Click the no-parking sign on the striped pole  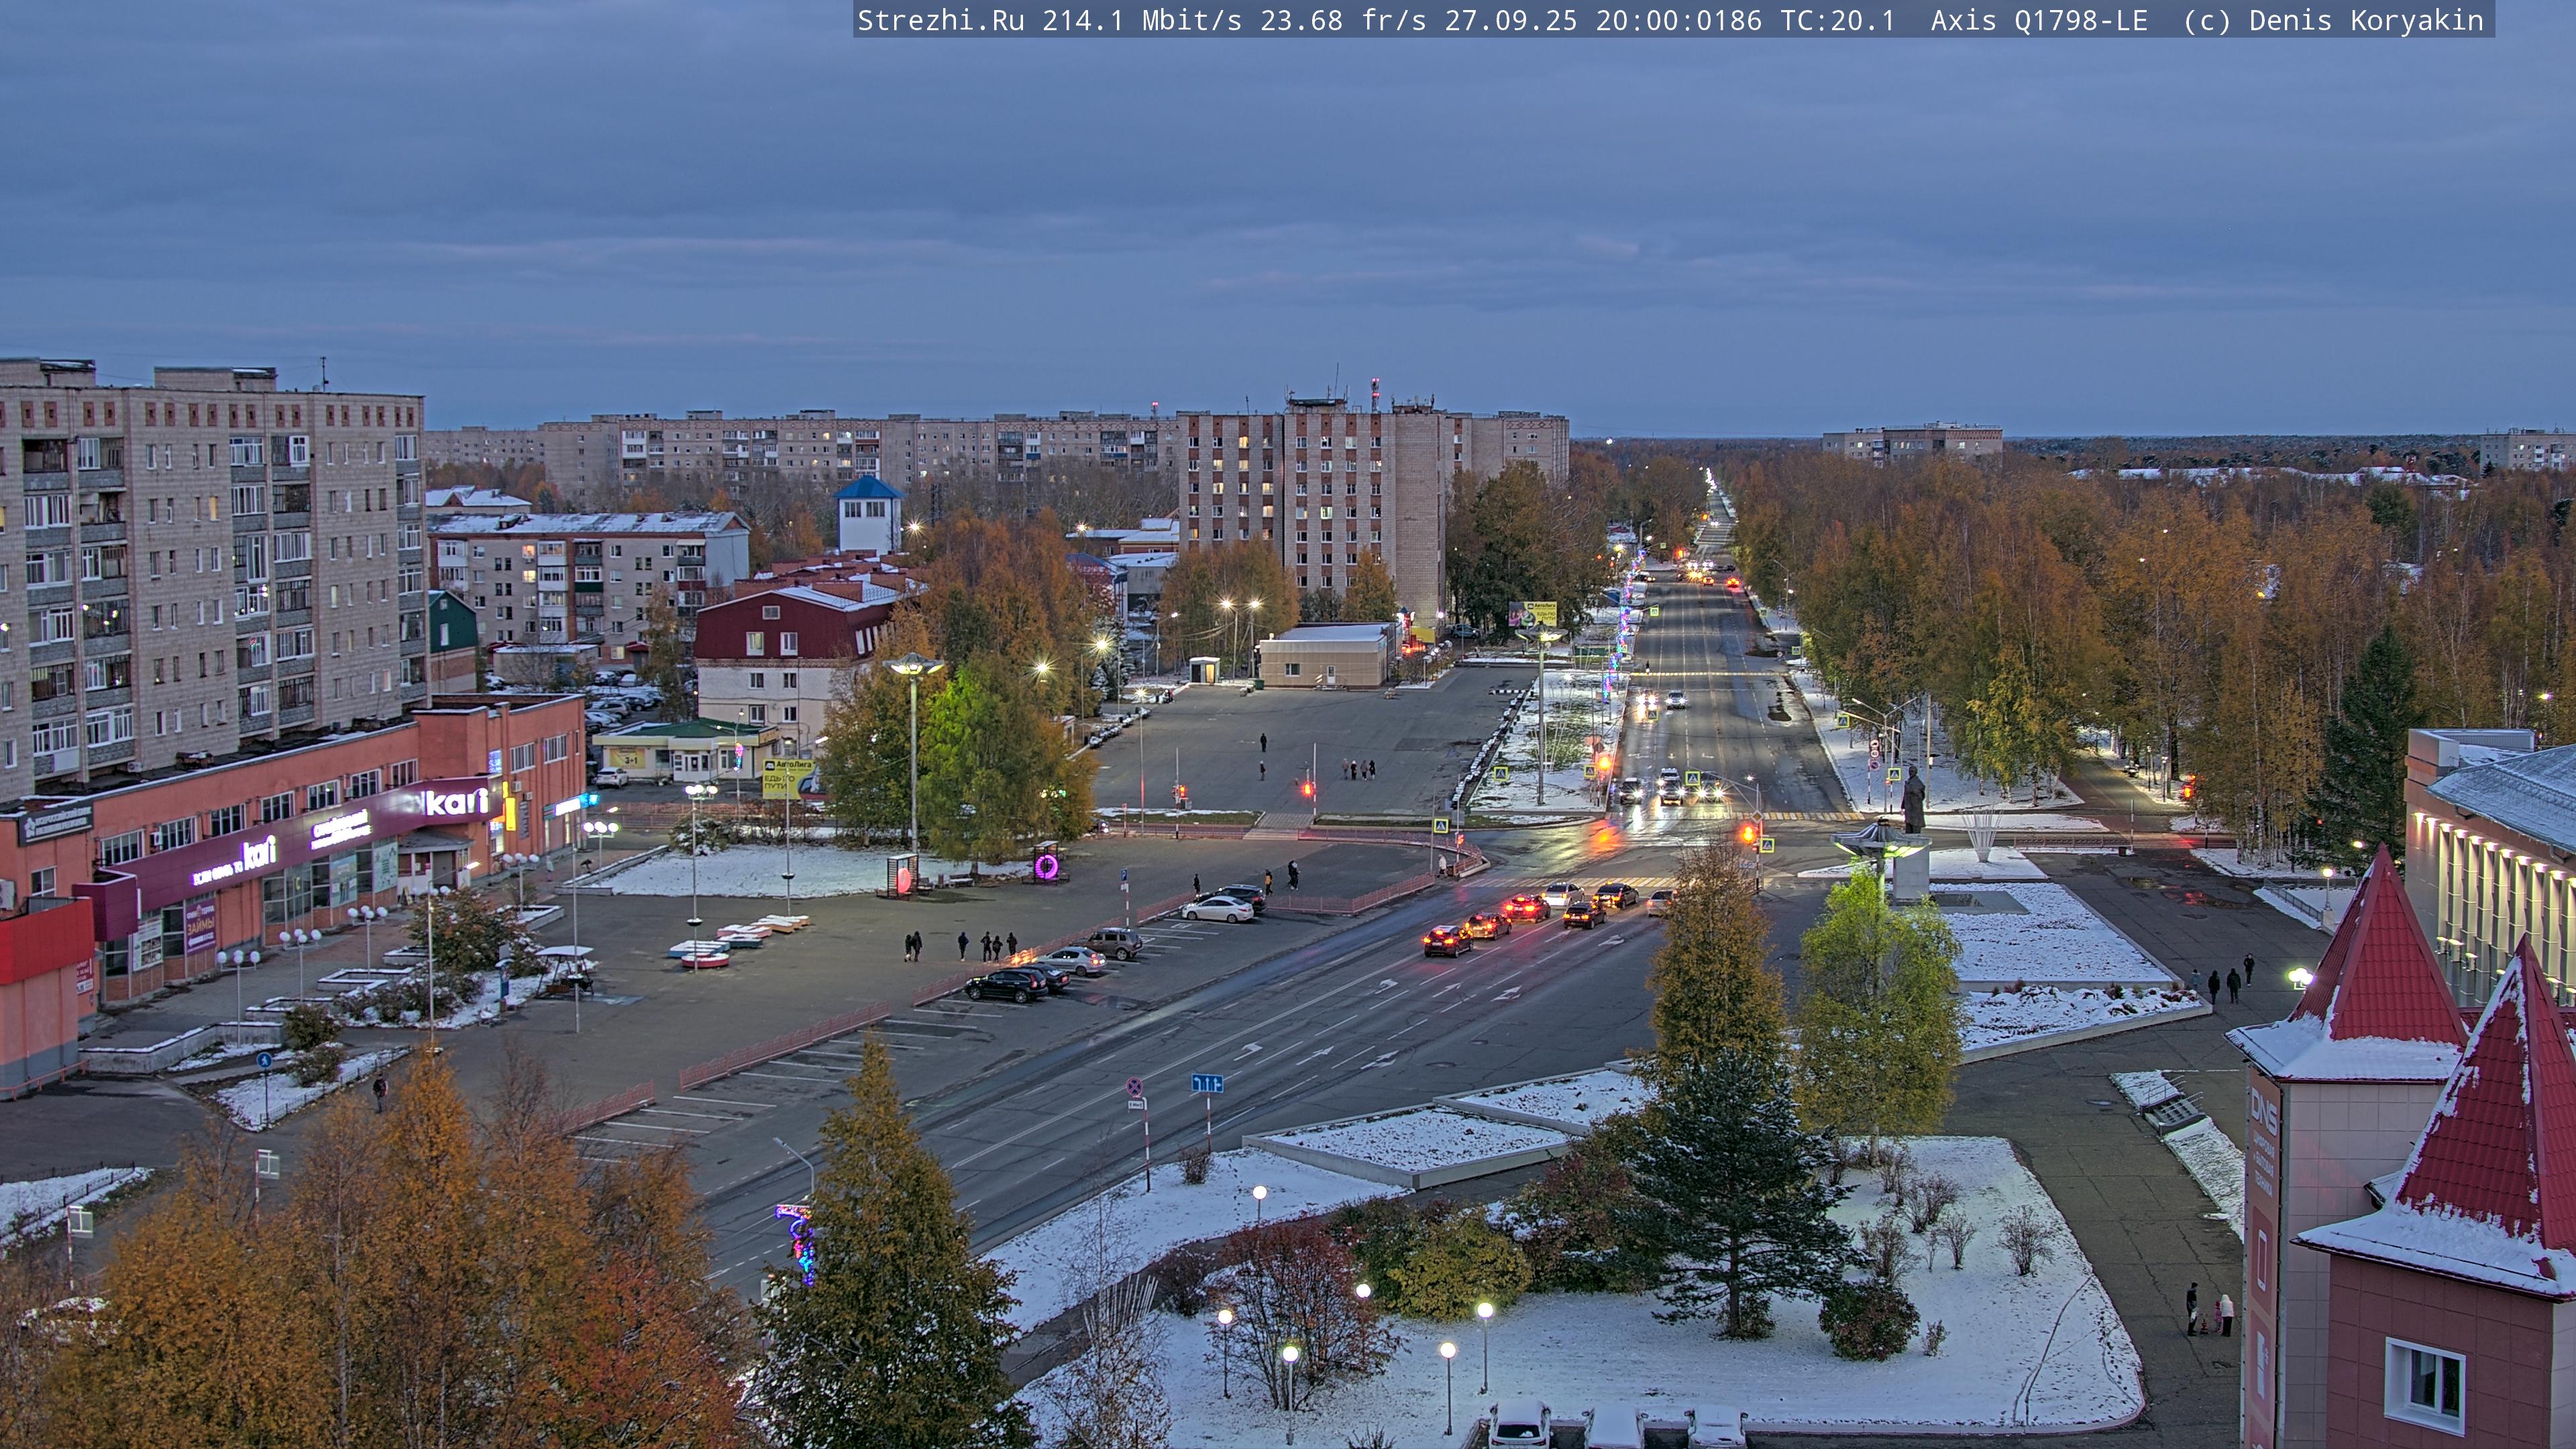pyautogui.click(x=1135, y=1087)
